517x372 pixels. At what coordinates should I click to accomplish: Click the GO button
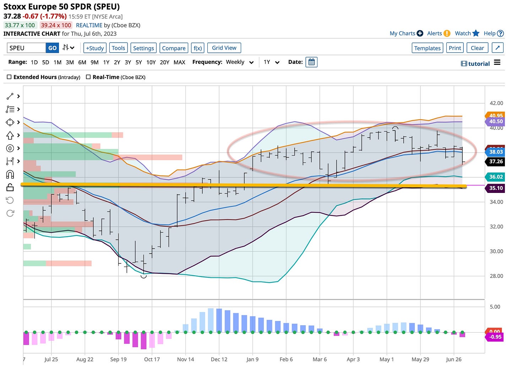(x=52, y=48)
